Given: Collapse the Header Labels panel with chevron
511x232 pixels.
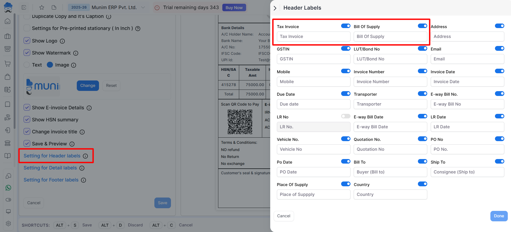Looking at the screenshot, I should pos(275,8).
